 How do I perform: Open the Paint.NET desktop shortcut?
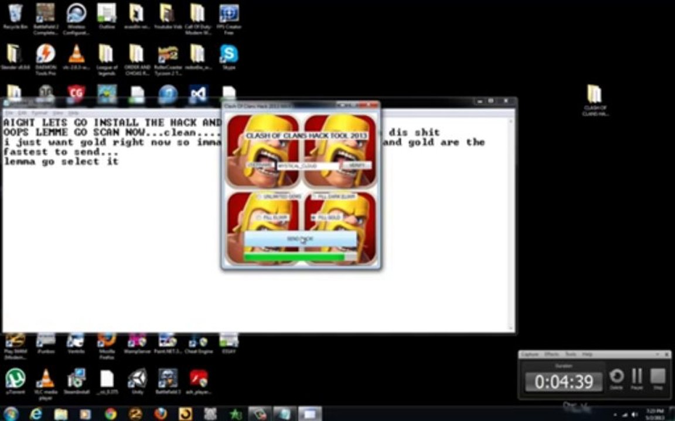(x=168, y=343)
